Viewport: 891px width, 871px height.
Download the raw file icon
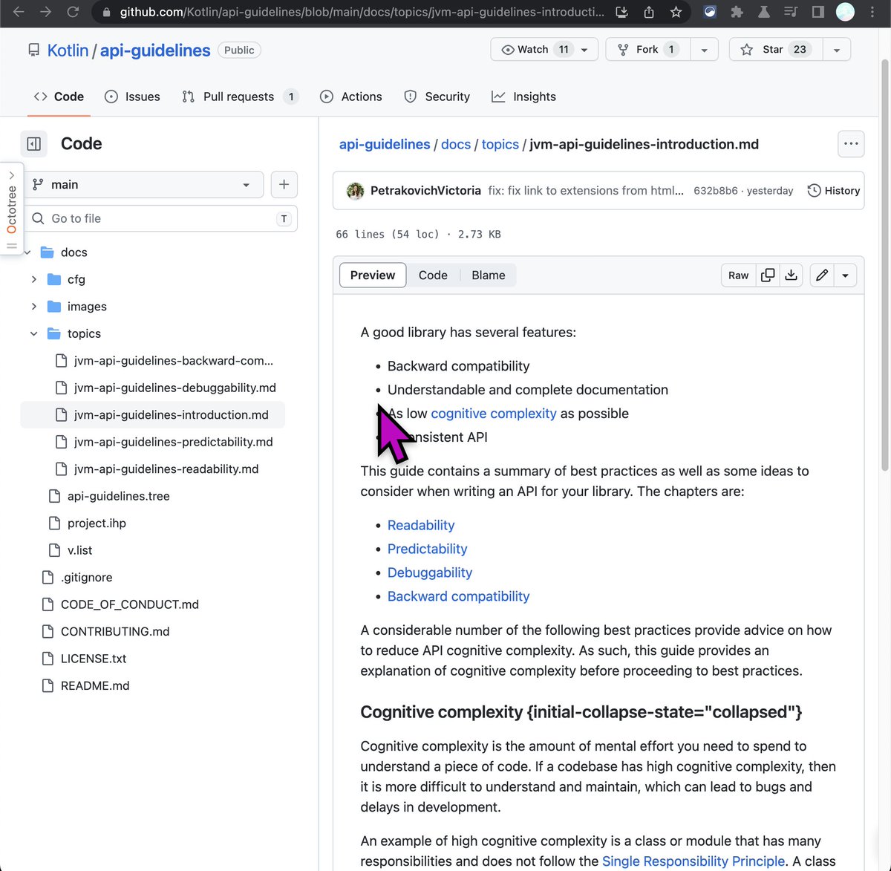(x=792, y=275)
